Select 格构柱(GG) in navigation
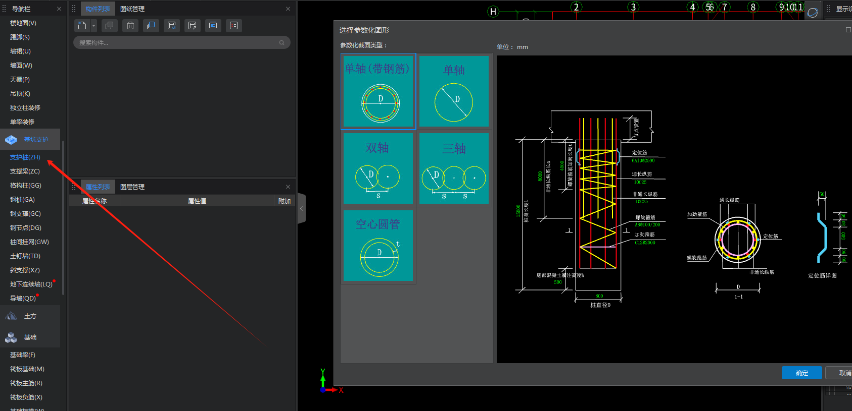This screenshot has width=852, height=411. [x=26, y=186]
